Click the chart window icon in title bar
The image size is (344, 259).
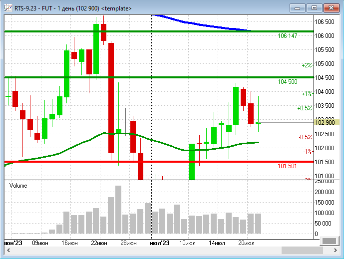click(8, 8)
